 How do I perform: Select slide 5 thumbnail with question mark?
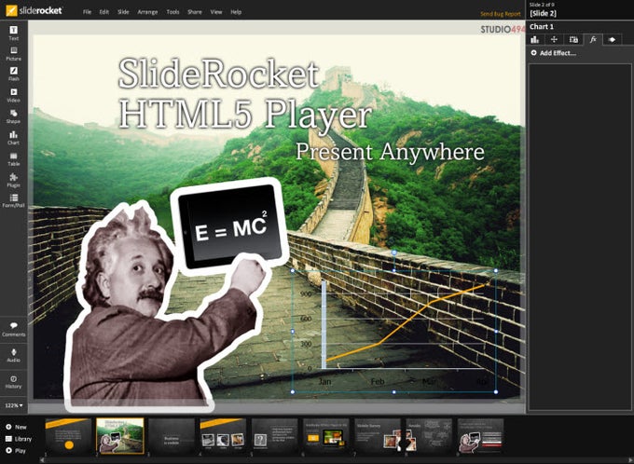(x=275, y=437)
